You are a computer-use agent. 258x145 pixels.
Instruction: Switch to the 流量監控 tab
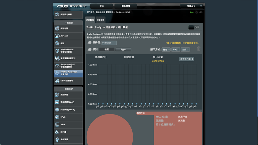(100, 20)
